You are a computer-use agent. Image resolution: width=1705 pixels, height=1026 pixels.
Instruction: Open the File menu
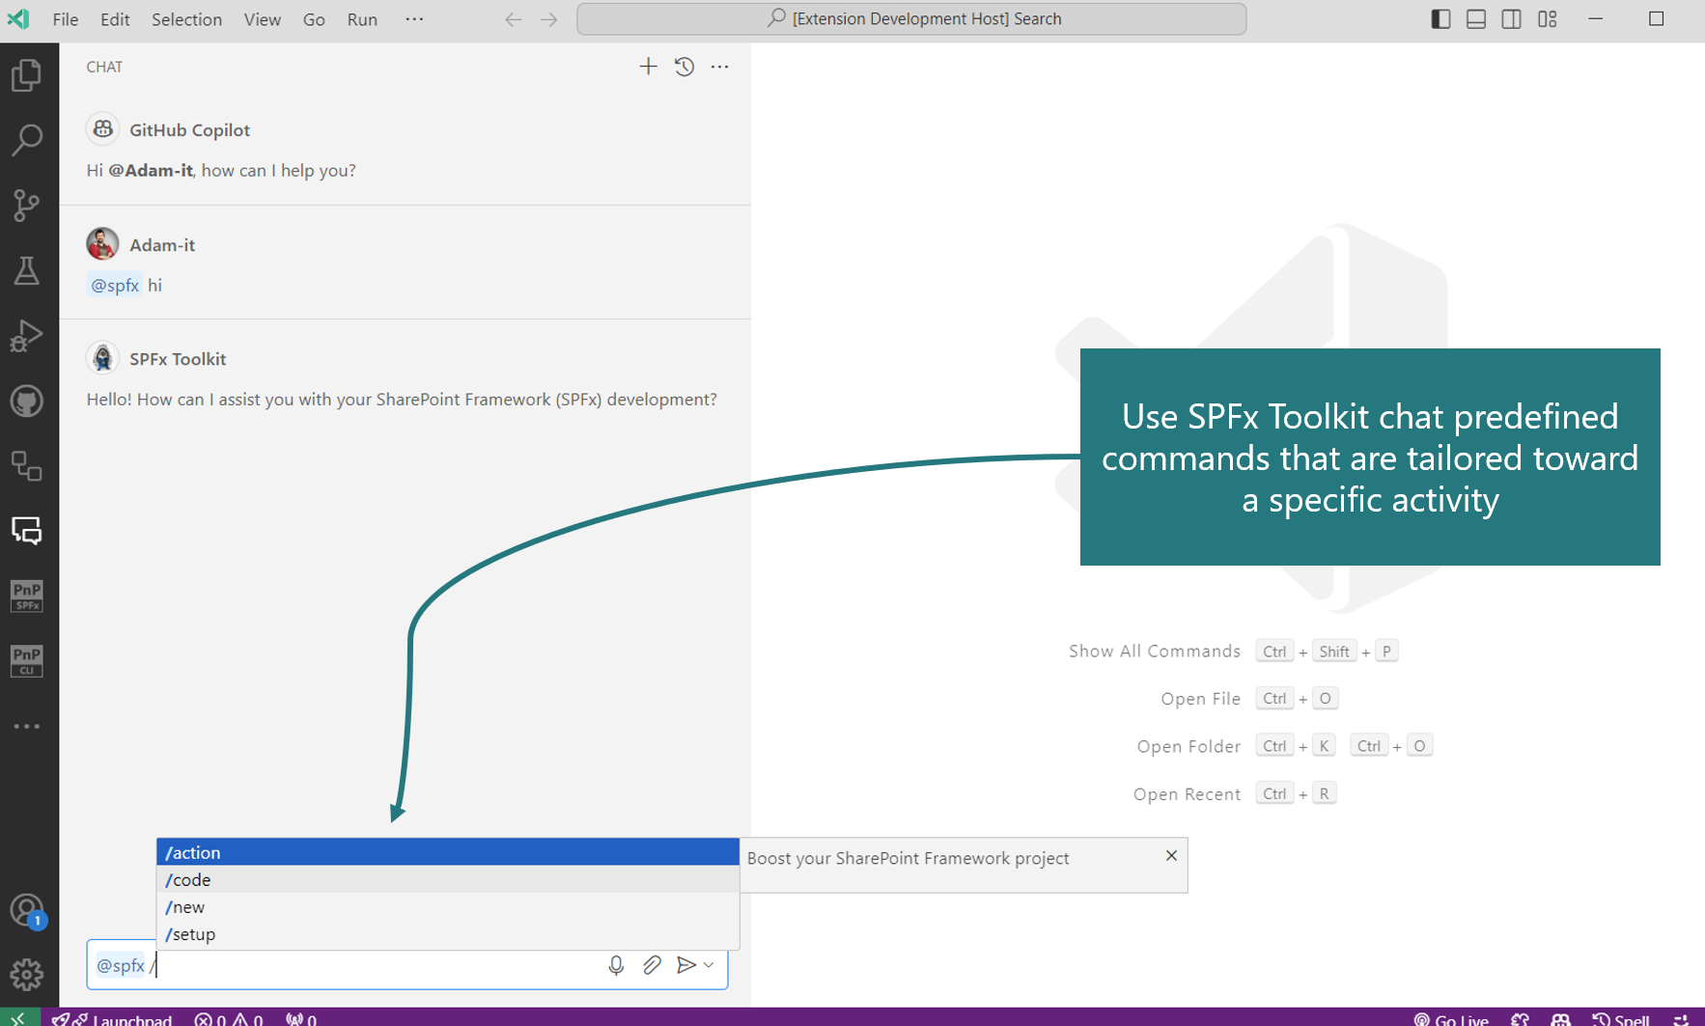tap(66, 19)
